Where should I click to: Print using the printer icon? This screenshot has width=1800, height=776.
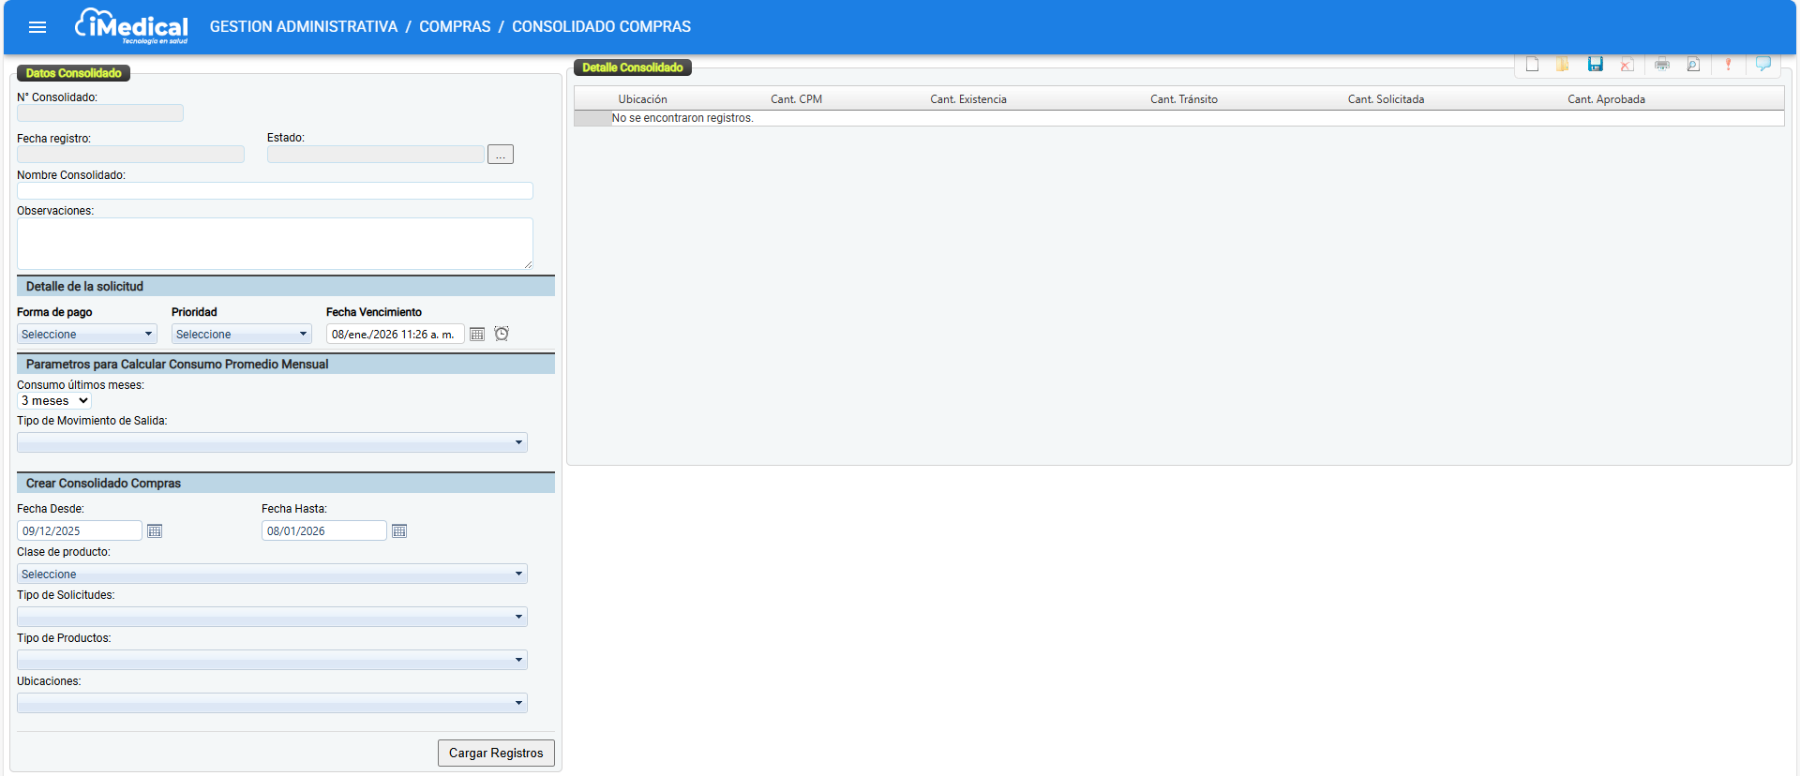point(1662,64)
